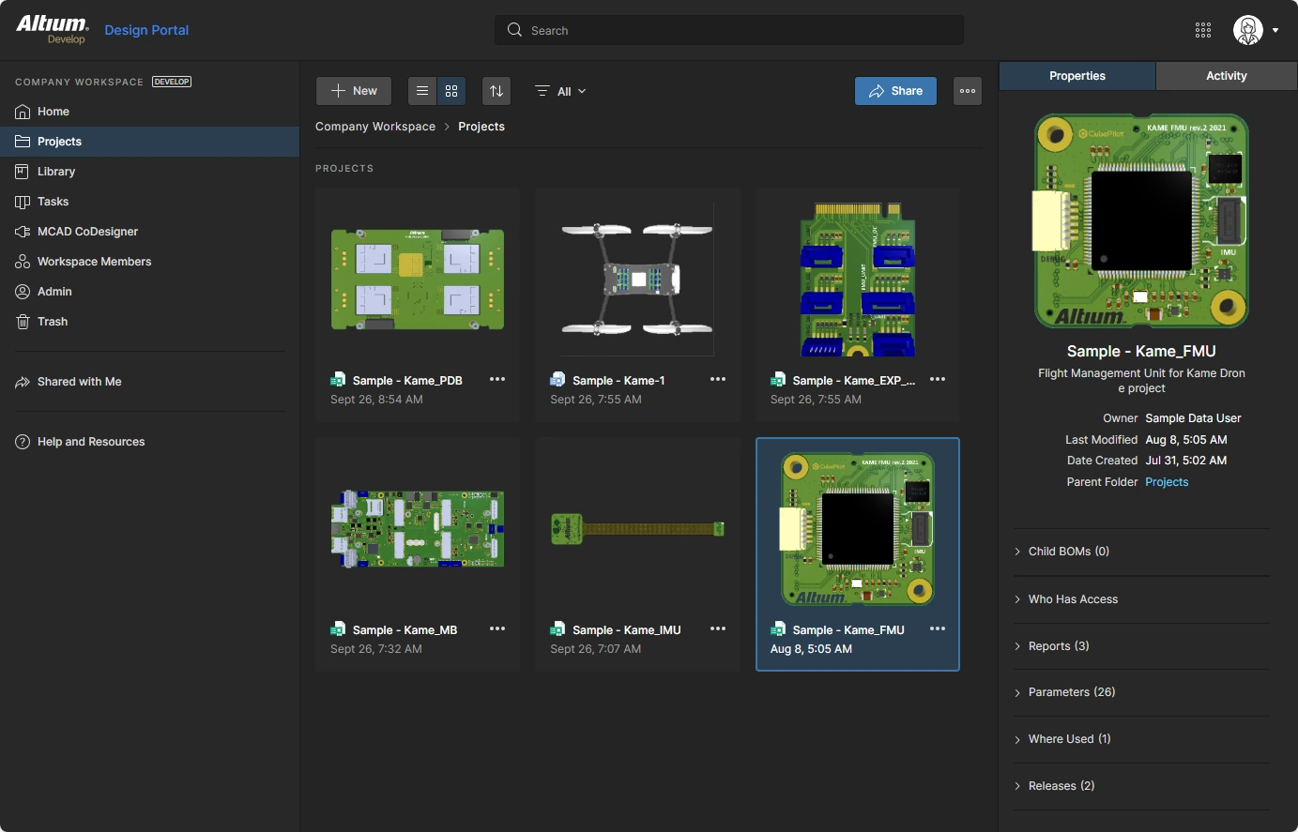Click the sort order icon in the toolbar
Image resolution: width=1298 pixels, height=832 pixels.
point(496,90)
